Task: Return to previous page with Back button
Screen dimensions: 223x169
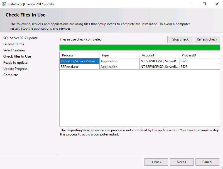Action: tap(156, 162)
